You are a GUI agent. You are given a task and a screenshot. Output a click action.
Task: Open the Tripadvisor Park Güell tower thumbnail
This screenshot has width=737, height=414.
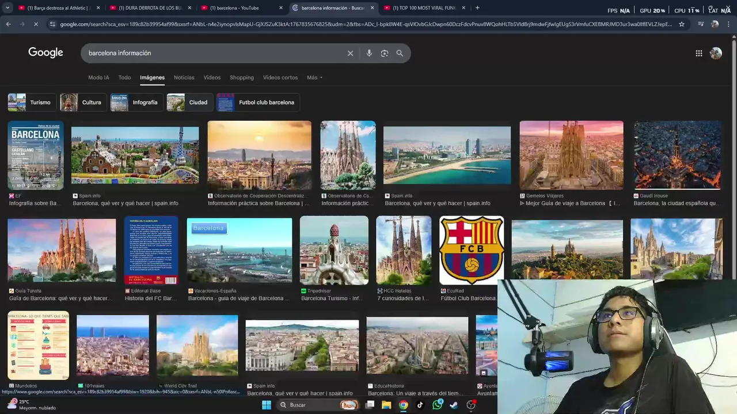[334, 250]
